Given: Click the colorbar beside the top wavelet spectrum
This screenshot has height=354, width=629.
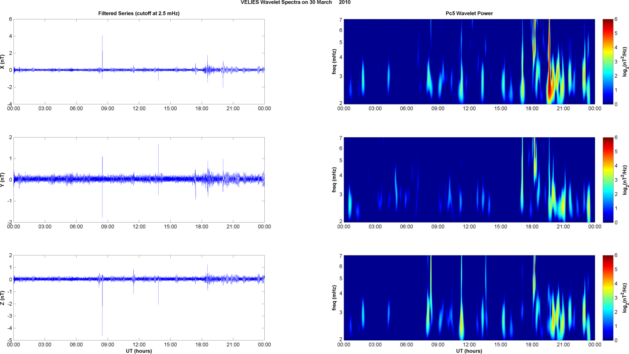Looking at the screenshot, I should pyautogui.click(x=608, y=62).
